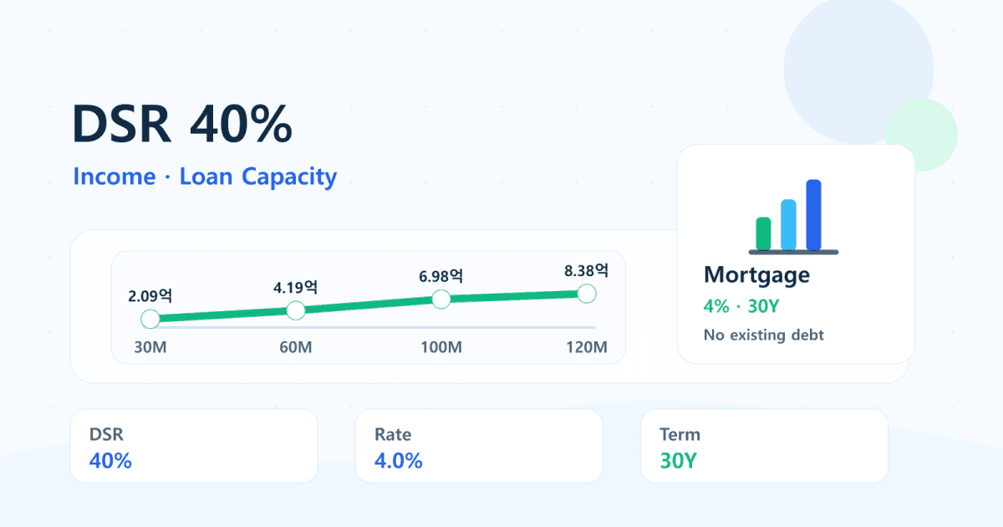Open the Rate 4.0% info card
Viewport: 1003px width, 527px height.
tap(479, 446)
